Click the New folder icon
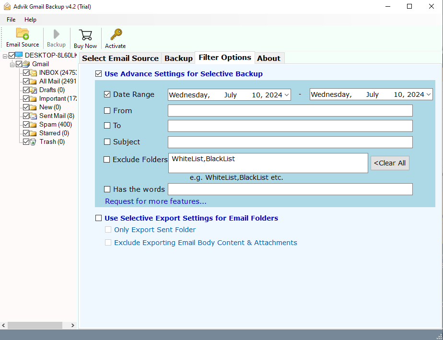The height and width of the screenshot is (340, 443). click(34, 107)
